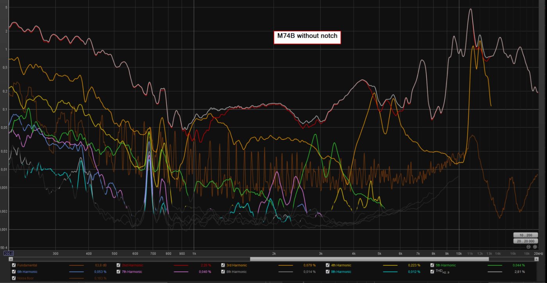Click the zoom in magnifier icon

tap(535, 247)
